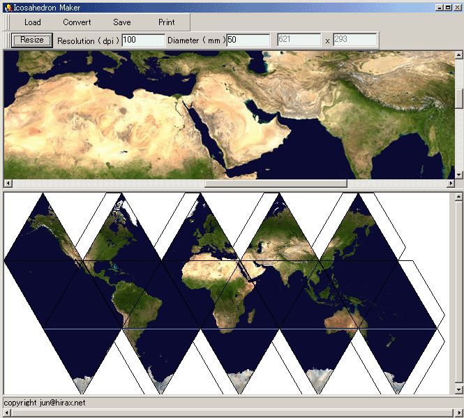
Task: Click the icosahedron preview's scroll up arrow
Action: tap(458, 197)
